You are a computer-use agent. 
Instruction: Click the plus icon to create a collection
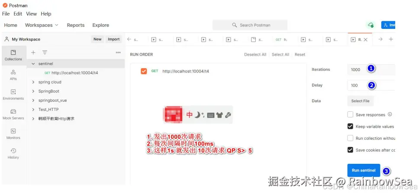click(x=33, y=53)
